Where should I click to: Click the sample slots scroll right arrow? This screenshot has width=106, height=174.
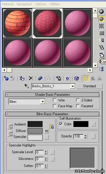coord(90,70)
